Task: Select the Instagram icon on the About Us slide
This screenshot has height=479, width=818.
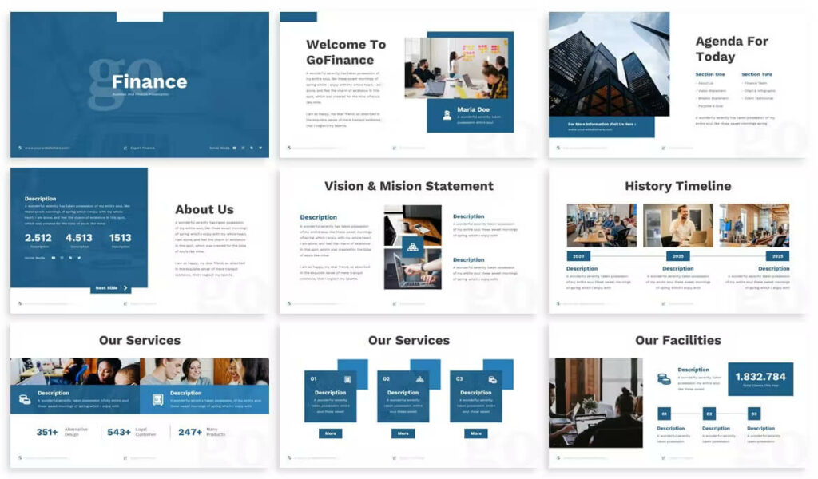Action: [62, 258]
